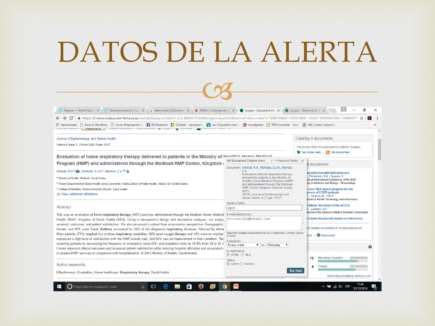Select the Text e-mail format radio

tap(243, 255)
